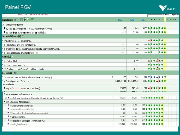
Task: Click the trend arrow of Pesquisa de Satisfação Alimentação
Action: pyautogui.click(x=8, y=120)
